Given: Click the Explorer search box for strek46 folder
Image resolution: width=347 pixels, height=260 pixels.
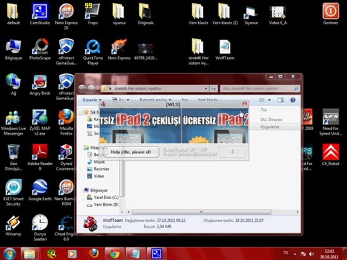Looking at the screenshot, I should coord(260,88).
